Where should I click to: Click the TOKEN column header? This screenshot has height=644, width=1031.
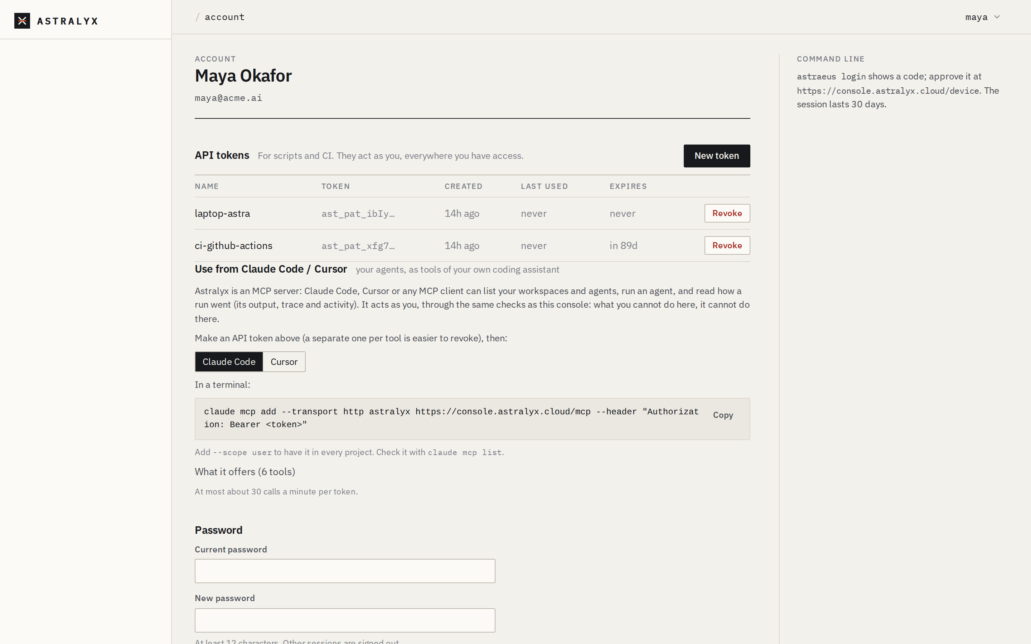pyautogui.click(x=336, y=186)
